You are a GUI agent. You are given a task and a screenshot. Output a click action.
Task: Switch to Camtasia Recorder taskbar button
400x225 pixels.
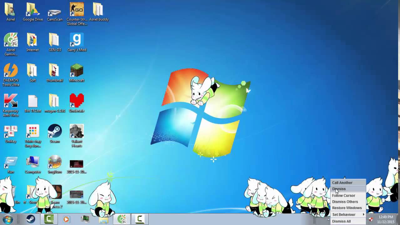[x=140, y=219]
